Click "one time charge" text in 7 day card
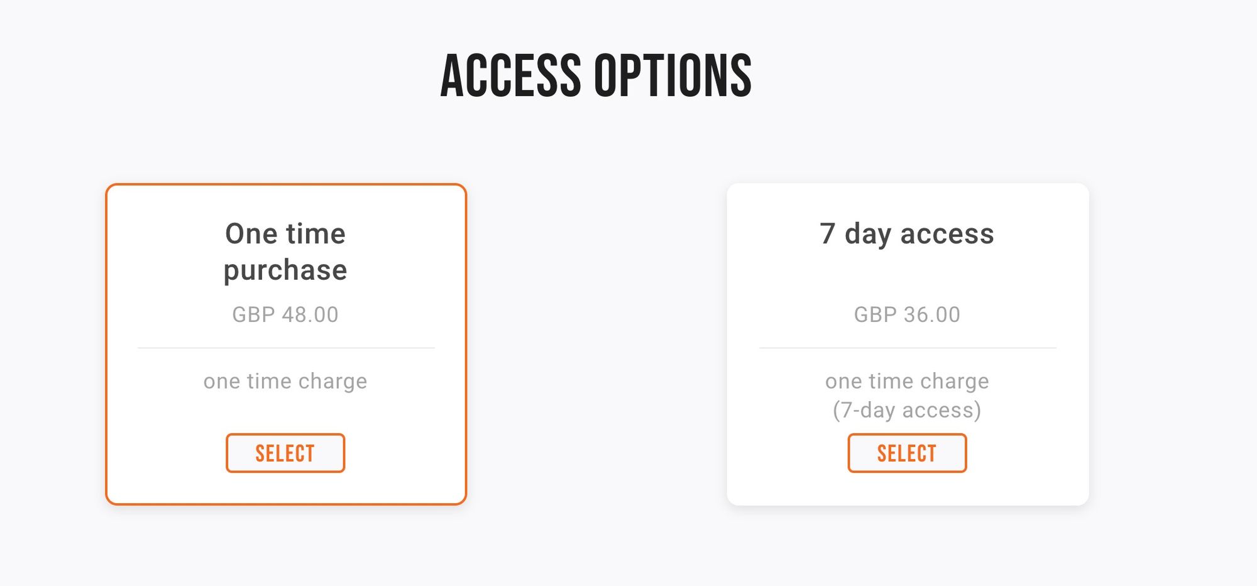 907,381
